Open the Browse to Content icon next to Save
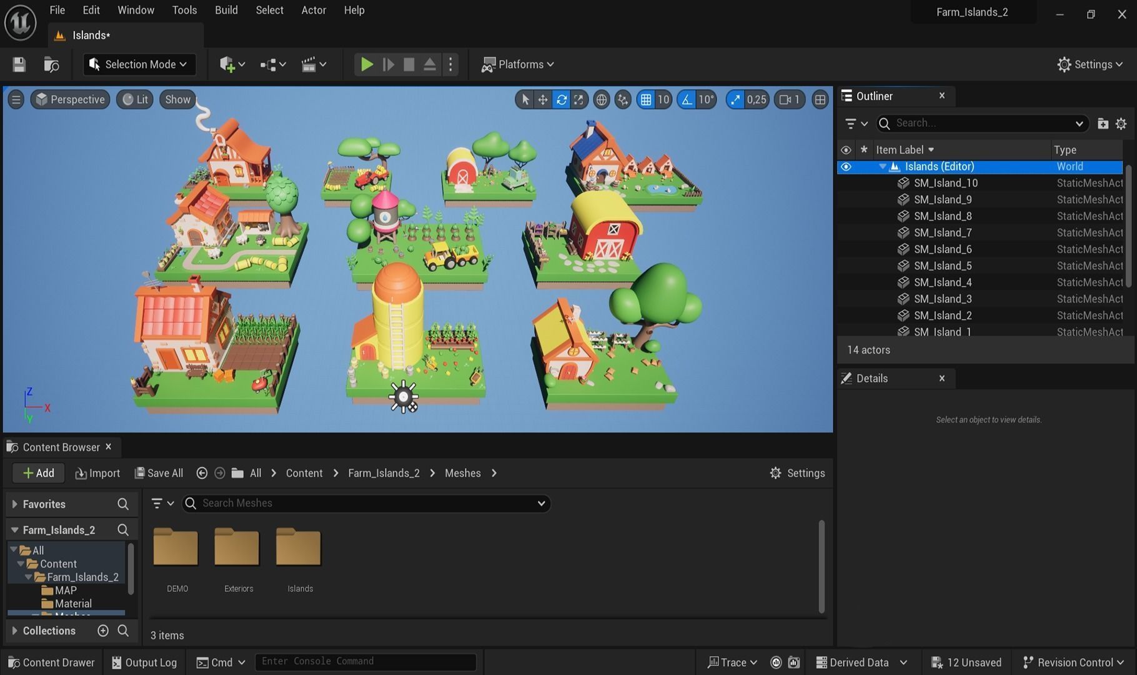The height and width of the screenshot is (675, 1137). tap(51, 64)
